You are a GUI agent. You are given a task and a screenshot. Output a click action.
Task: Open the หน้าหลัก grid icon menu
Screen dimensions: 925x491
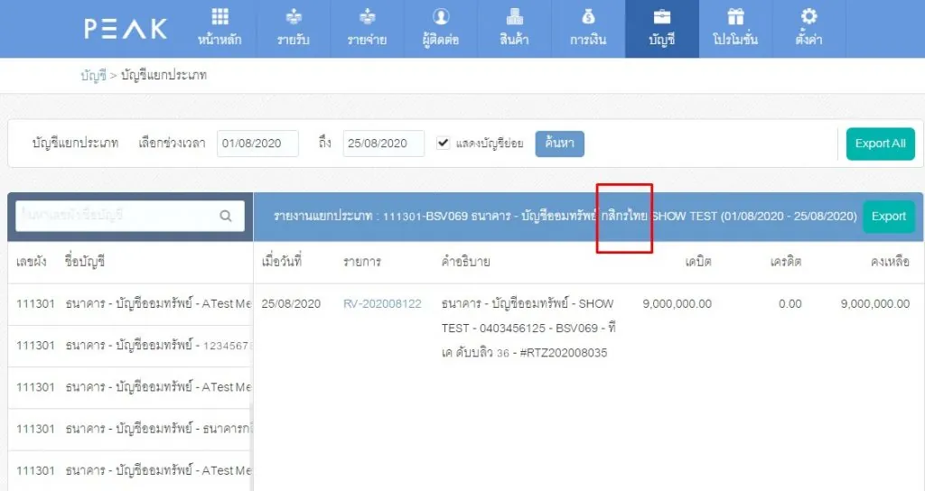[220, 28]
